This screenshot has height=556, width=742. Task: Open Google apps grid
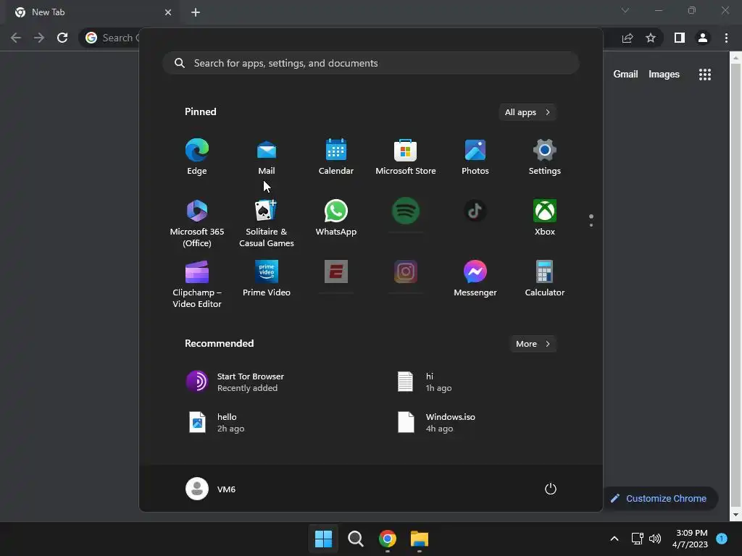tap(705, 75)
